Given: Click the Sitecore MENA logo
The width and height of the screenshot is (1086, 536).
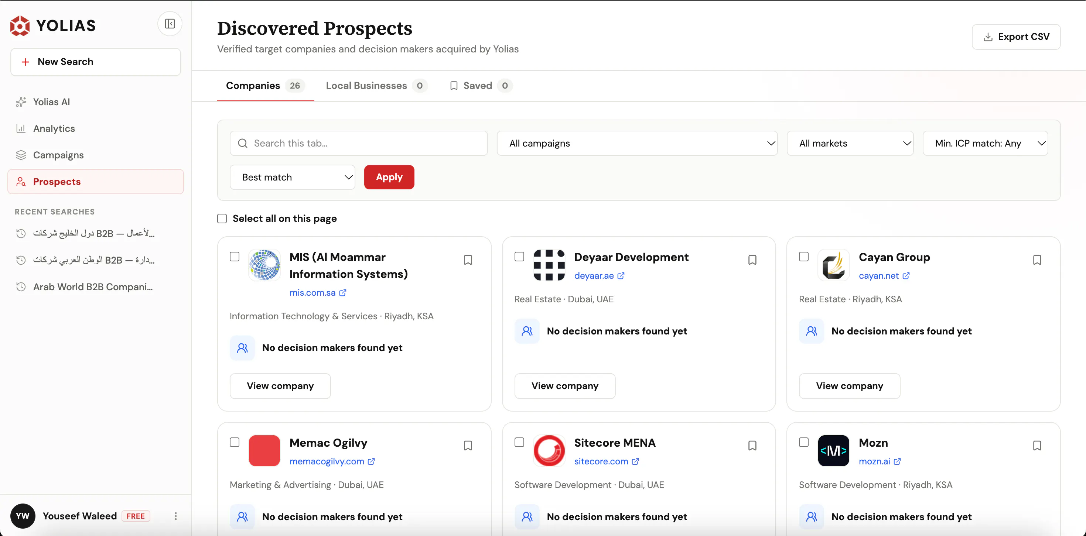Looking at the screenshot, I should (549, 450).
